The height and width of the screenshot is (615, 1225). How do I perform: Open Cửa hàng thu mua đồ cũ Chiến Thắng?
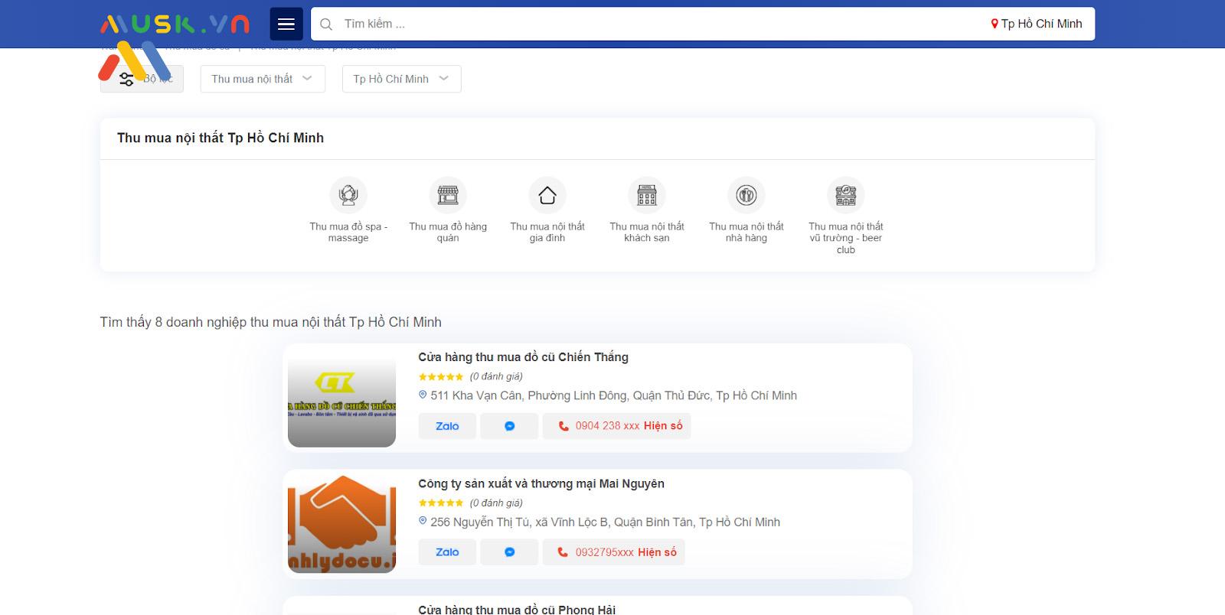pos(523,357)
